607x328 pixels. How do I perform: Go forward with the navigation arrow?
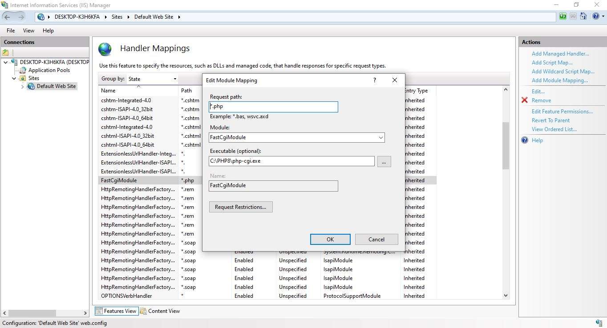tap(21, 17)
